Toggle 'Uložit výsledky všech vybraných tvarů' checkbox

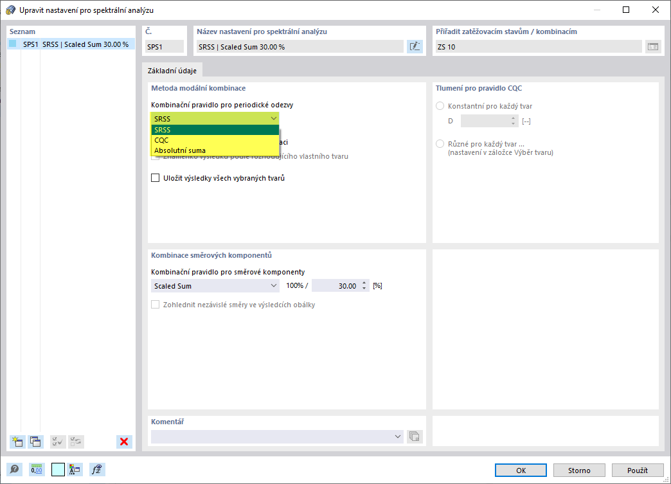(156, 178)
